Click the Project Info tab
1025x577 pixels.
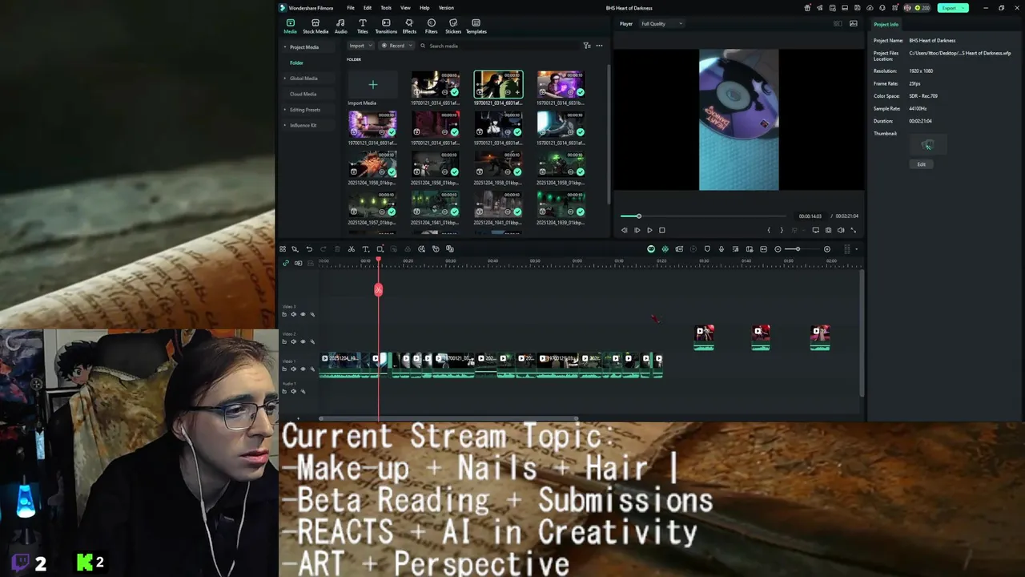[886, 24]
